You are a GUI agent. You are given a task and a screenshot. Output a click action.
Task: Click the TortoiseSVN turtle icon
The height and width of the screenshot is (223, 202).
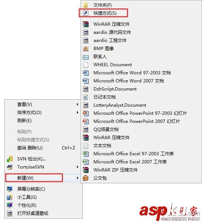[x=10, y=167]
